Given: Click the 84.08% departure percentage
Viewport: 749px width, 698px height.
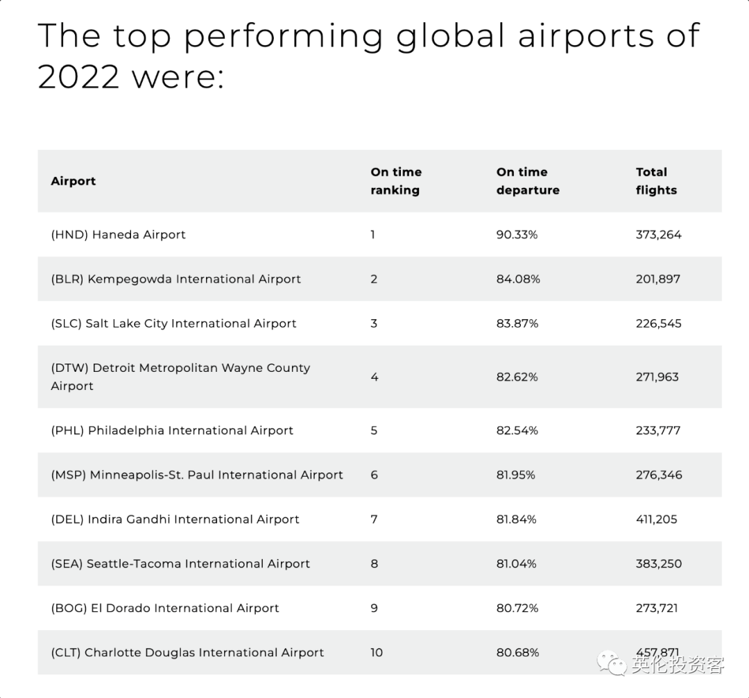Looking at the screenshot, I should 518,279.
